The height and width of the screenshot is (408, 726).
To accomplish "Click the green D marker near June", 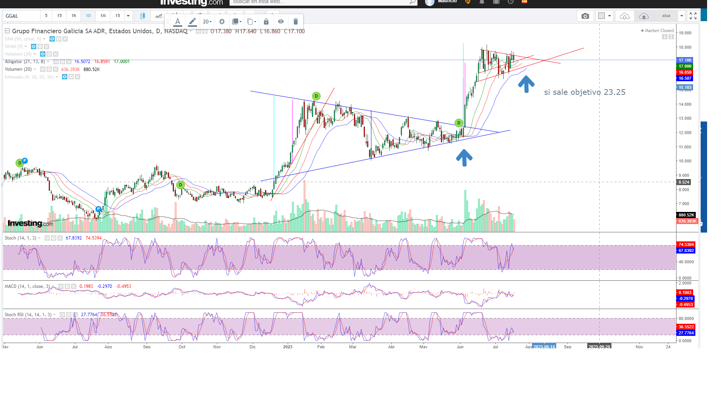I will (x=459, y=123).
